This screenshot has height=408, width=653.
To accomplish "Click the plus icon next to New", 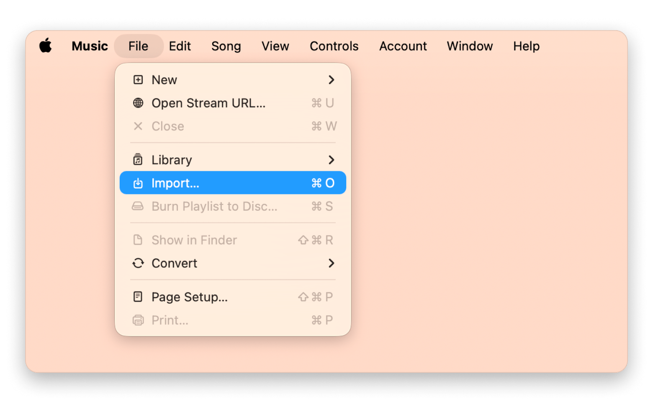I will [138, 80].
